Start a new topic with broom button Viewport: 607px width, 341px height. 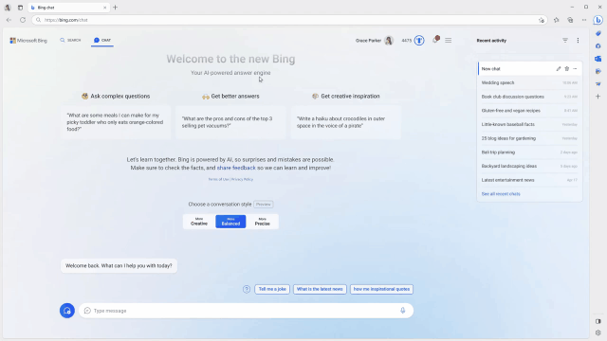pos(67,311)
